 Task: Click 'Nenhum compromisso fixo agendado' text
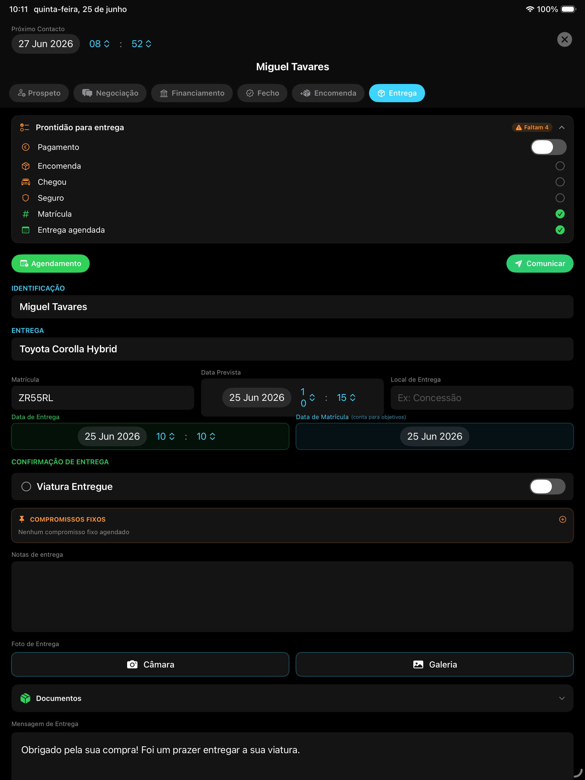tap(74, 532)
